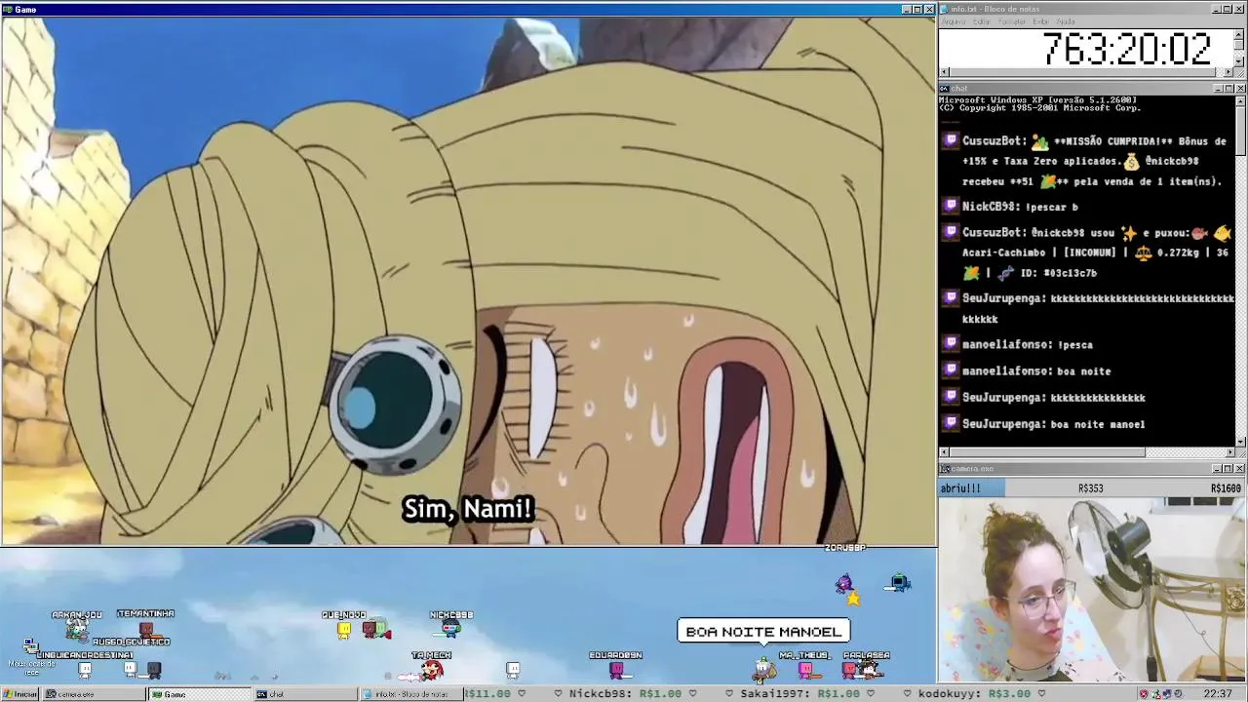Click the R$1600 goal target

click(x=1226, y=488)
